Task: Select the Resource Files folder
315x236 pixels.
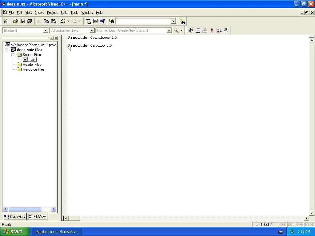Action: pos(33,69)
